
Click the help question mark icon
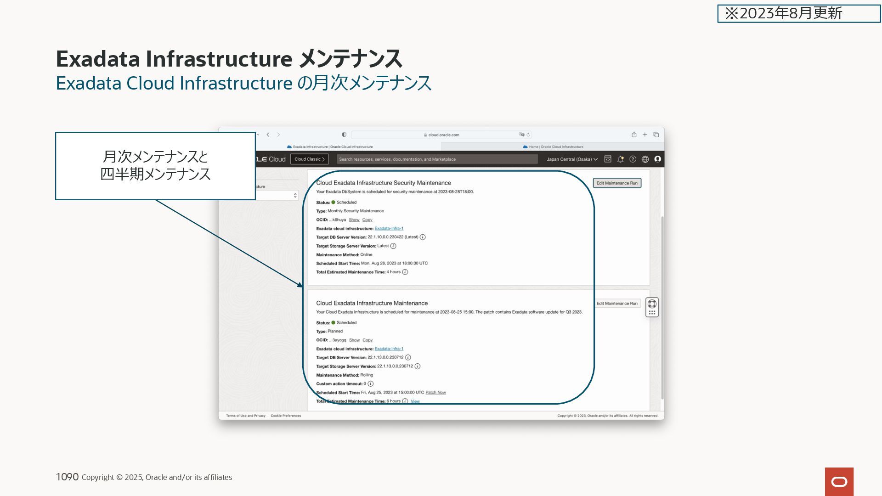(633, 159)
